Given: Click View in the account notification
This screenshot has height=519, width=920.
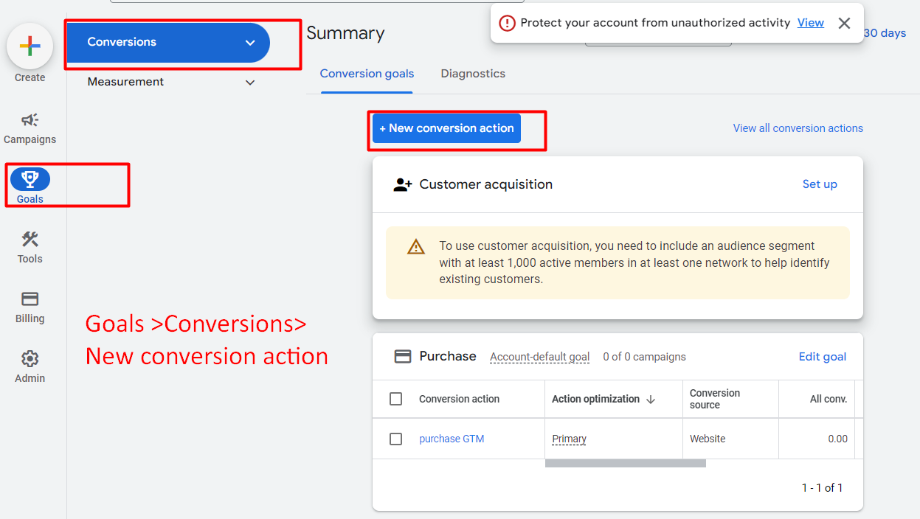Looking at the screenshot, I should coord(810,23).
